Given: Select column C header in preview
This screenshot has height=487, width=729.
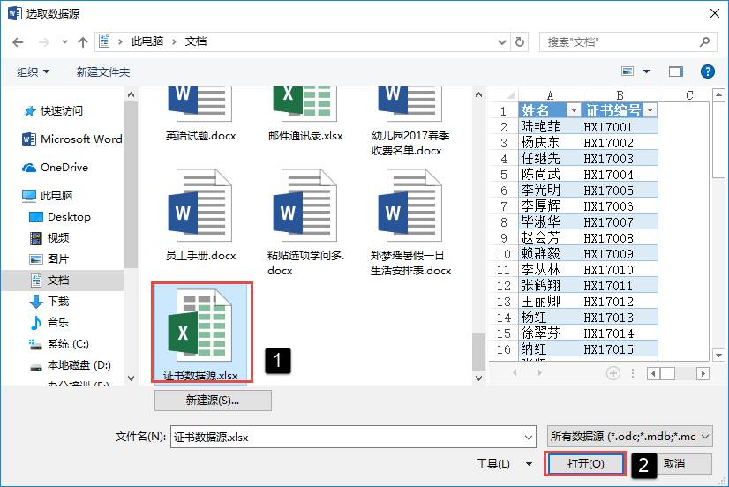Looking at the screenshot, I should 689,95.
